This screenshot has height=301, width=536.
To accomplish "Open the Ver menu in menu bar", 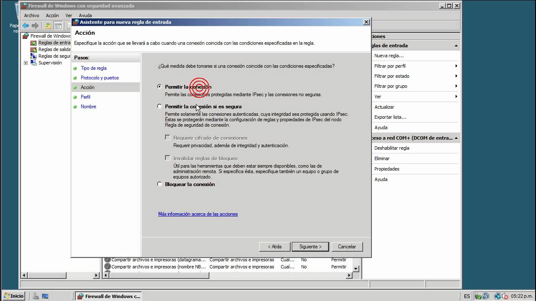I will click(69, 15).
